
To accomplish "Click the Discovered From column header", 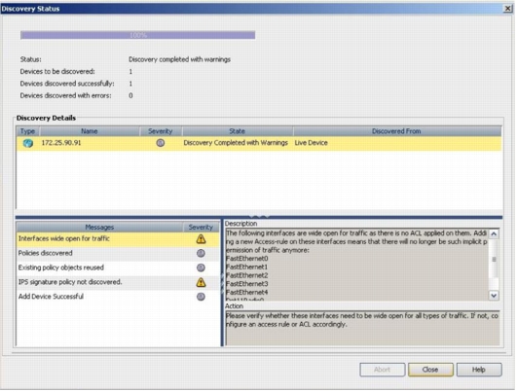I will tap(396, 131).
